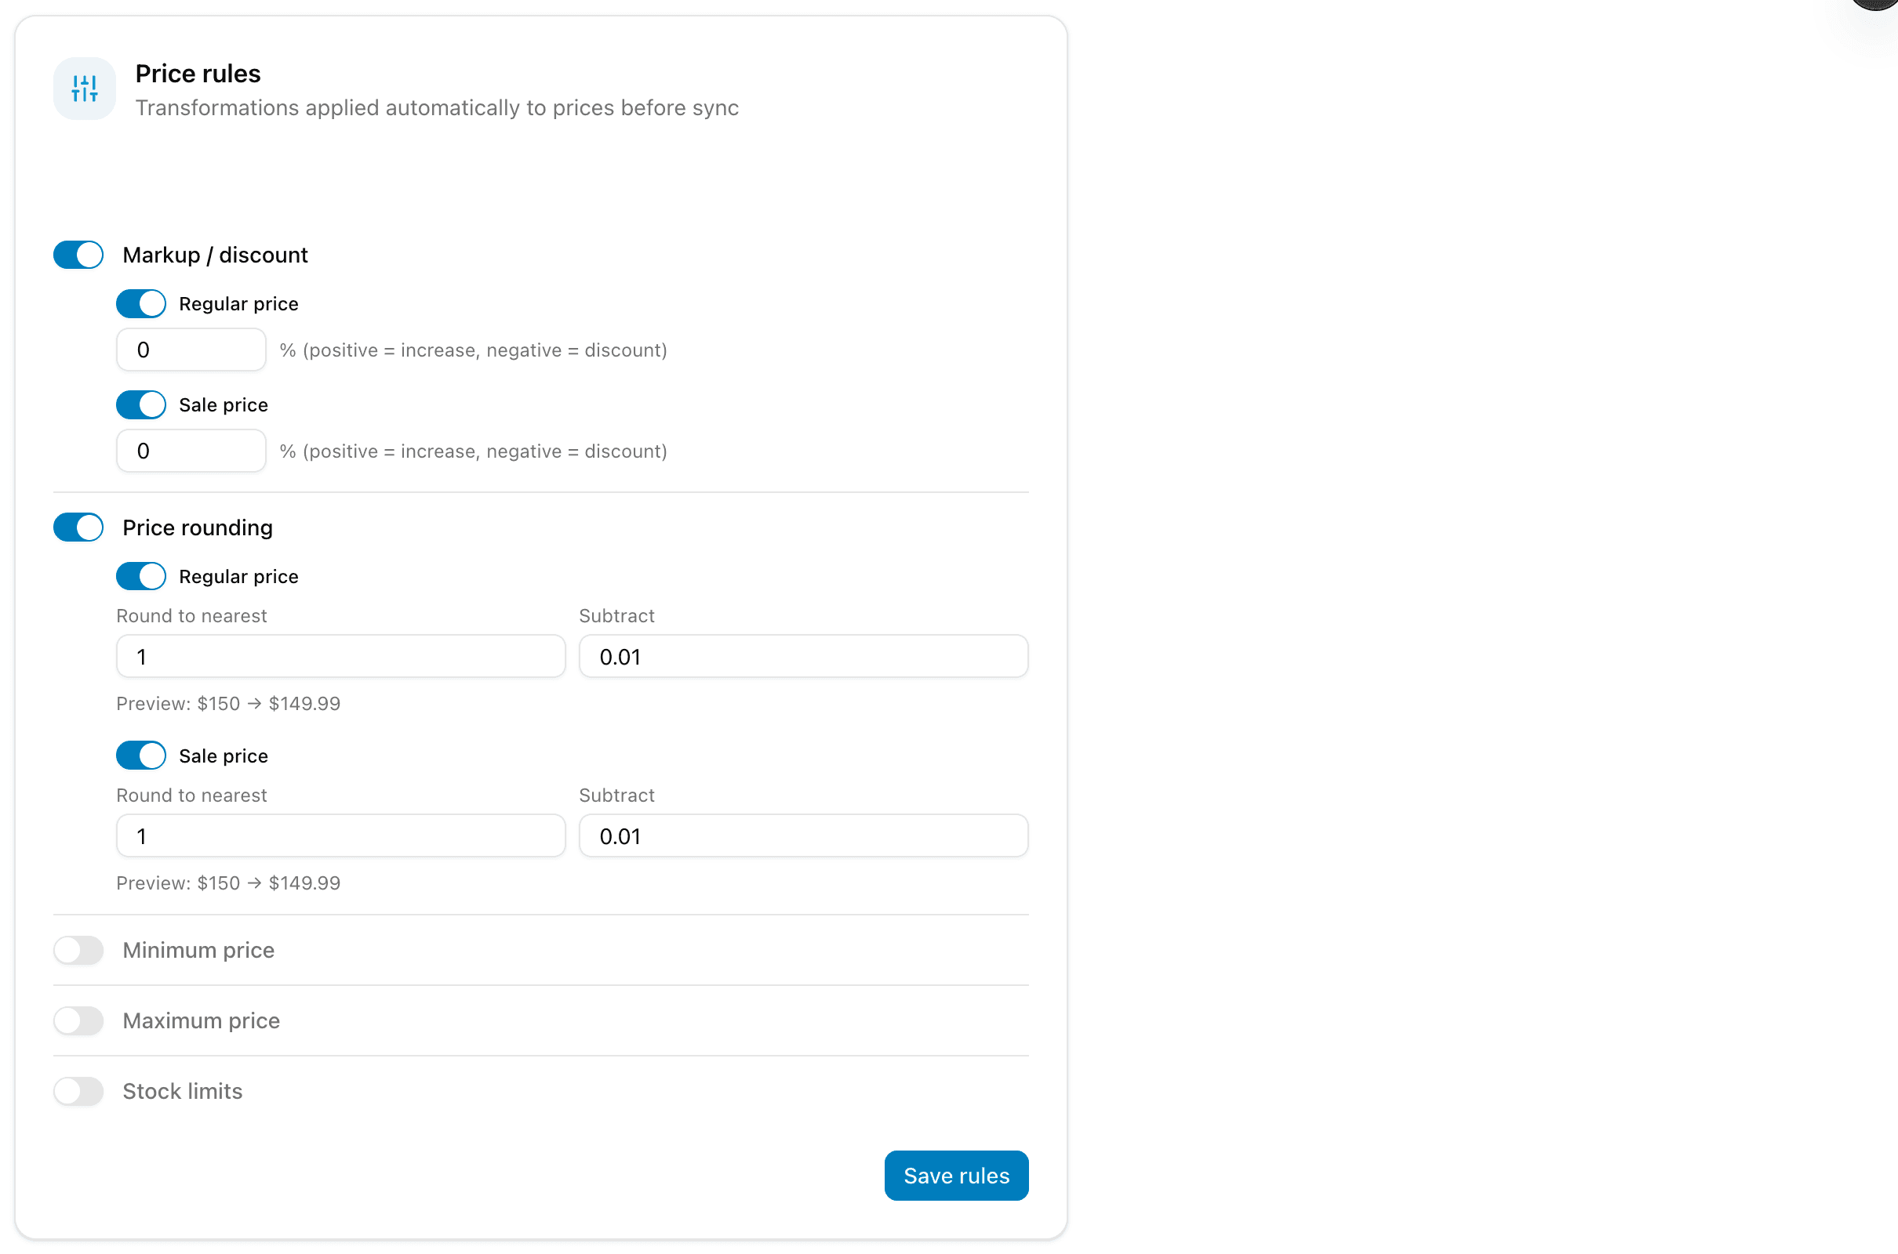Click Regular price Round to nearest field
The image size is (1898, 1254).
[341, 657]
